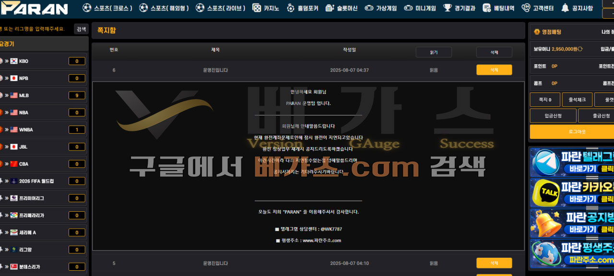Viewport: 614px width, 276px height.
Task: Open the 파란 텔레그램 shortcut banner
Action: 572,162
